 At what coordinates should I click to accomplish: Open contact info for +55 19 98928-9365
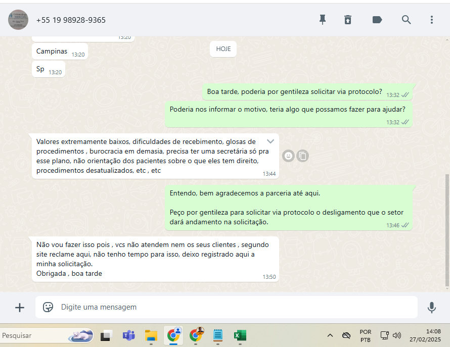[71, 20]
